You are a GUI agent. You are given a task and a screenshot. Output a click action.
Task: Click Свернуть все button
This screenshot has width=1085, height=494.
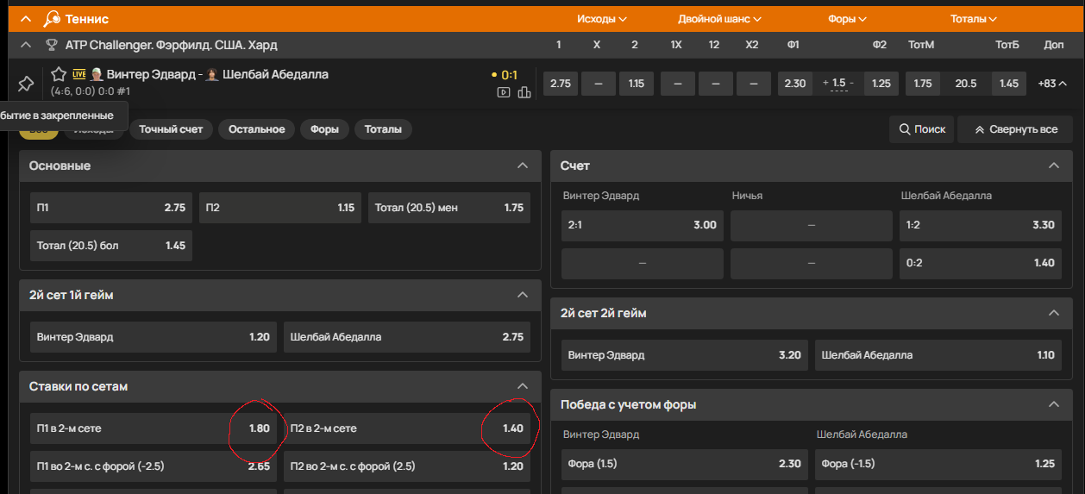coord(1015,129)
